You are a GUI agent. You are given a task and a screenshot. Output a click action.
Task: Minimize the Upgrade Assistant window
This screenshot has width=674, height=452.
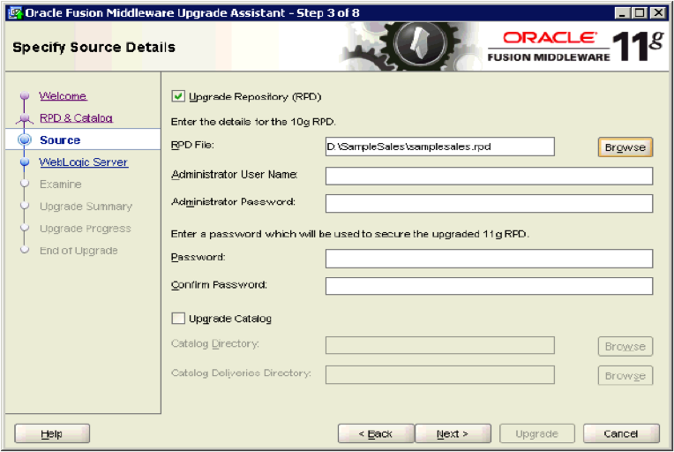tap(622, 13)
